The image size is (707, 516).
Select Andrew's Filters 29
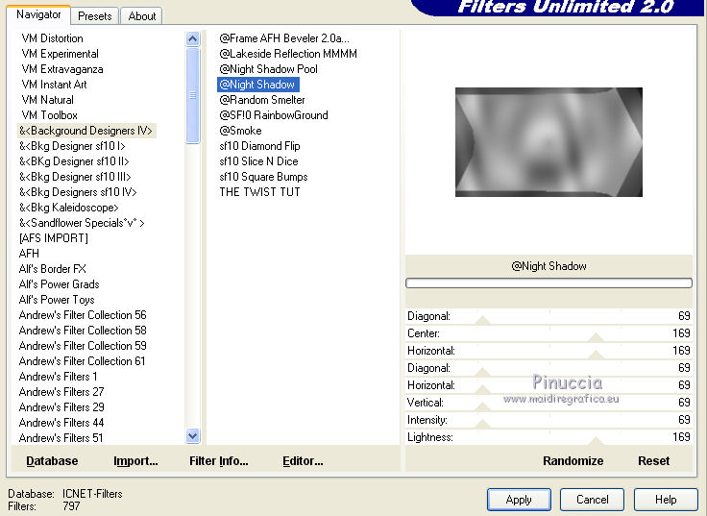[x=61, y=406]
